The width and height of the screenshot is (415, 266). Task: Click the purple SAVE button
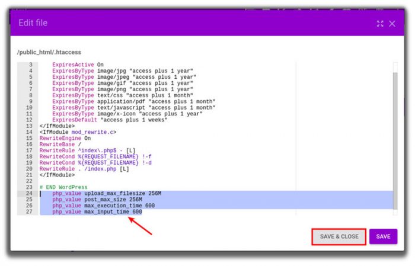383,236
